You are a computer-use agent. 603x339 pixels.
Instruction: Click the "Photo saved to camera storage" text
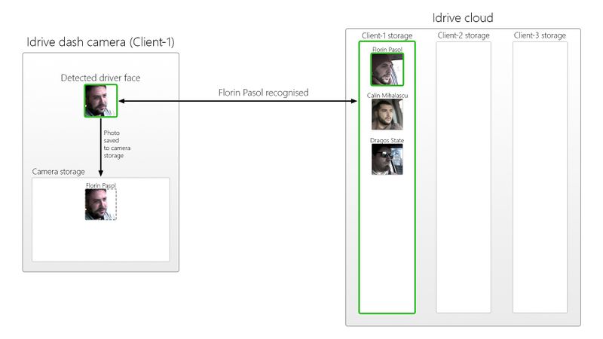point(117,144)
